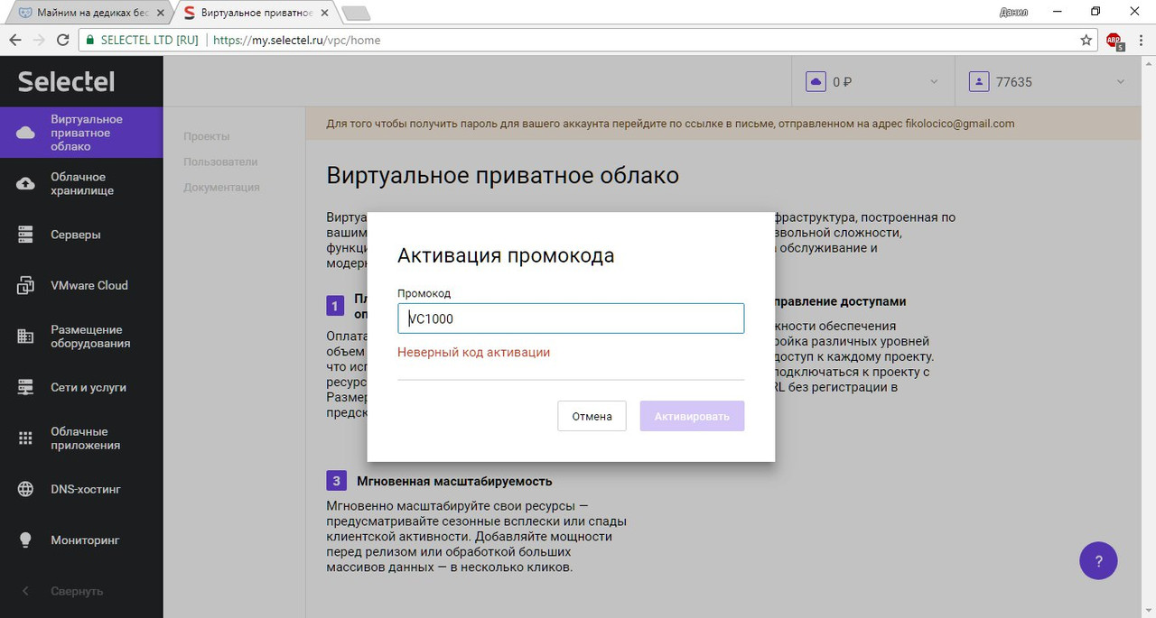Select the Сети и услуги icon
The width and height of the screenshot is (1156, 618).
[25, 387]
